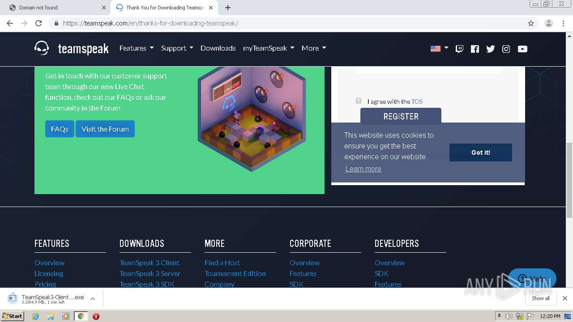573x322 pixels.
Task: View site lock security info
Action: pos(56,23)
